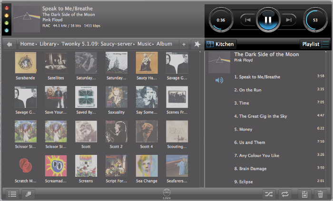Save the current playlist
Viewport: 333px width, 201px height.
(x=304, y=194)
